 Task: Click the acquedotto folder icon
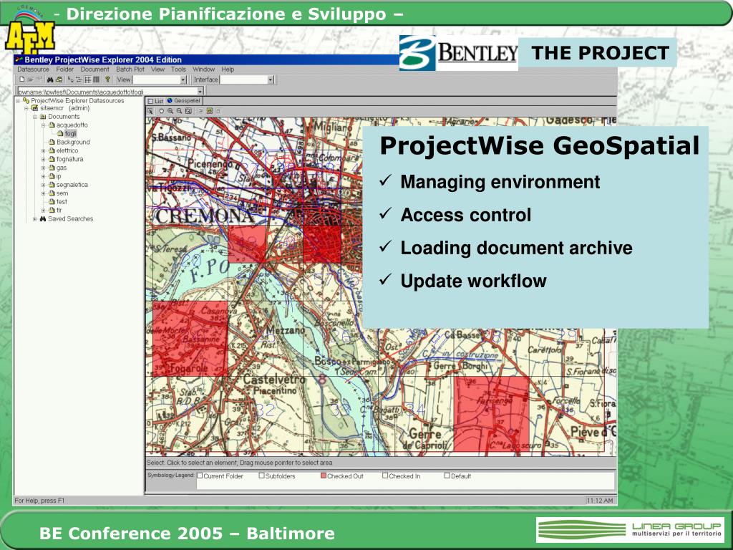click(x=52, y=125)
